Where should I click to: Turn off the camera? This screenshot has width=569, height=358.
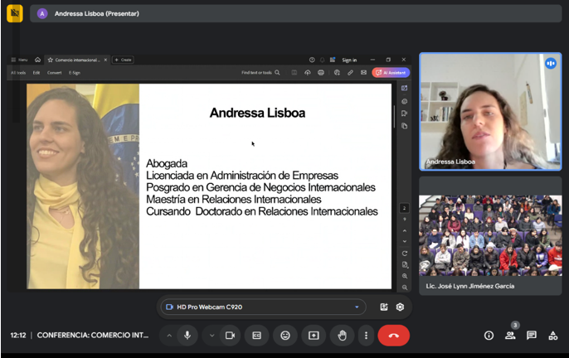[230, 336]
